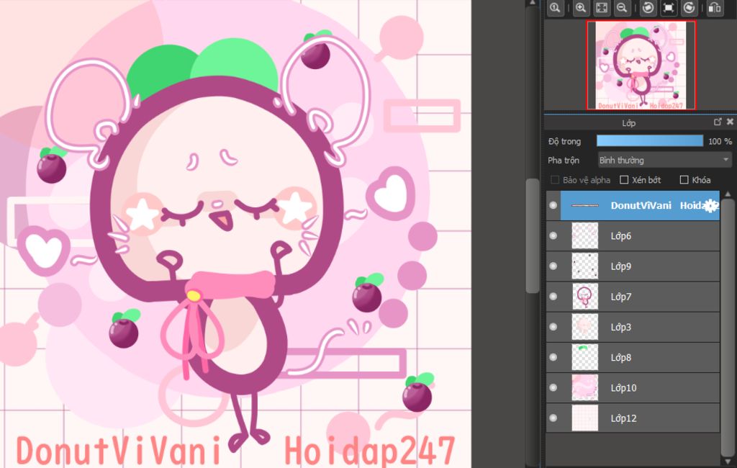Image resolution: width=737 pixels, height=468 pixels.
Task: Pop out the Lớp panel
Action: pyautogui.click(x=718, y=122)
